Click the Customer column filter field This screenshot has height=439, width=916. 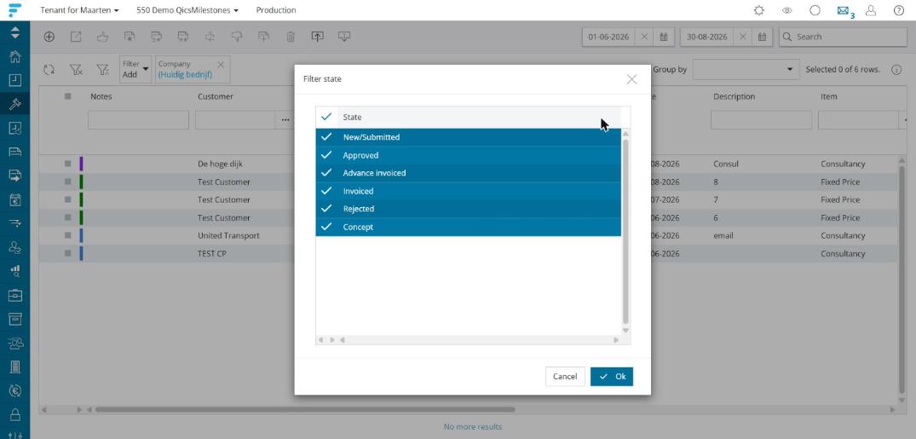tap(235, 120)
